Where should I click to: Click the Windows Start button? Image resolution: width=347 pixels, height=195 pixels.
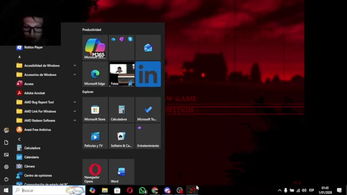[x=6, y=190]
